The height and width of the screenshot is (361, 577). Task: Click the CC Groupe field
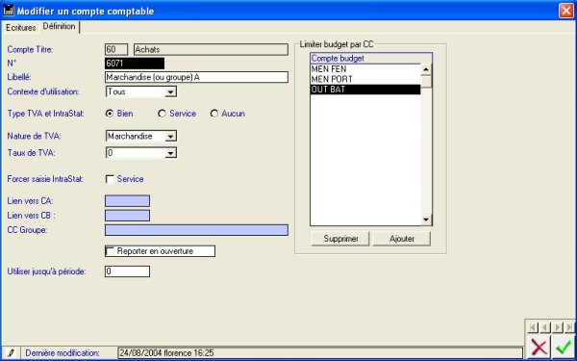196,230
